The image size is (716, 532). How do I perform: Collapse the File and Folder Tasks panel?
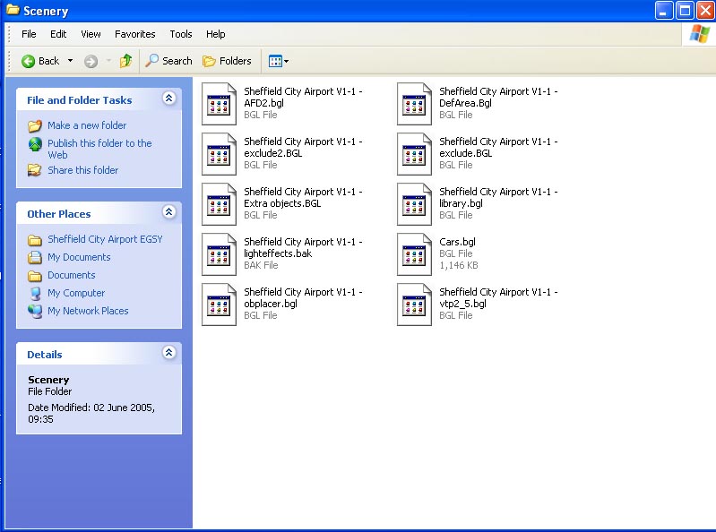pos(168,99)
